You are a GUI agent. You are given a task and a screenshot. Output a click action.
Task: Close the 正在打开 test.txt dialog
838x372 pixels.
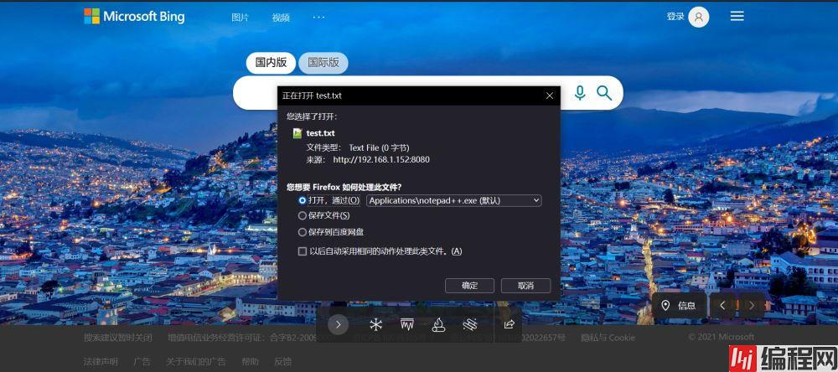pos(550,96)
